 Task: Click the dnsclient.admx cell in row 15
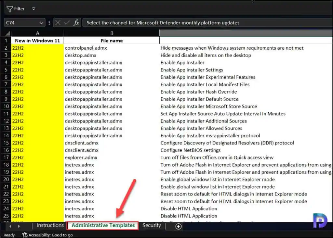112,143
